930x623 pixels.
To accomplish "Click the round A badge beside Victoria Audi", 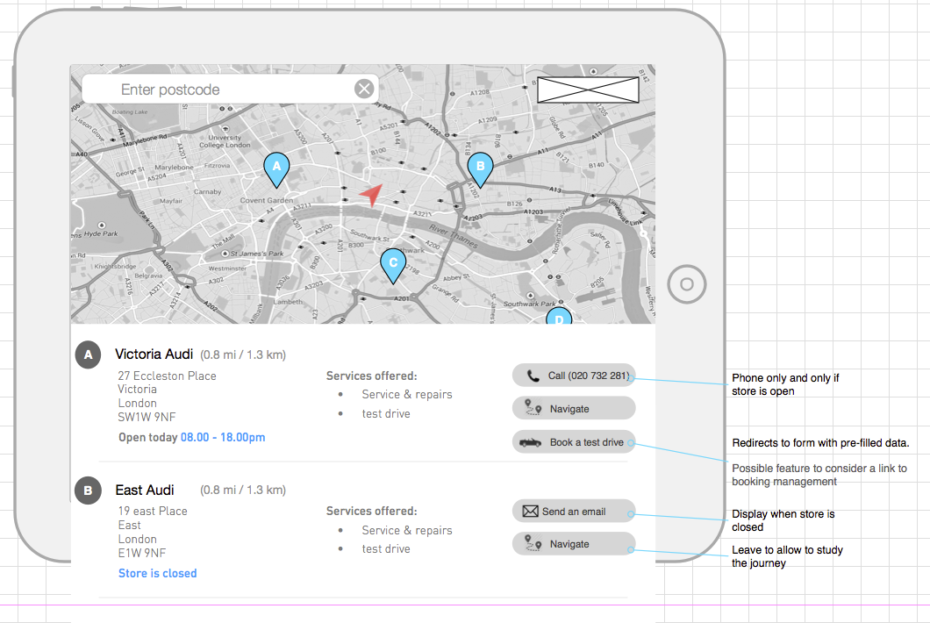I will [89, 354].
